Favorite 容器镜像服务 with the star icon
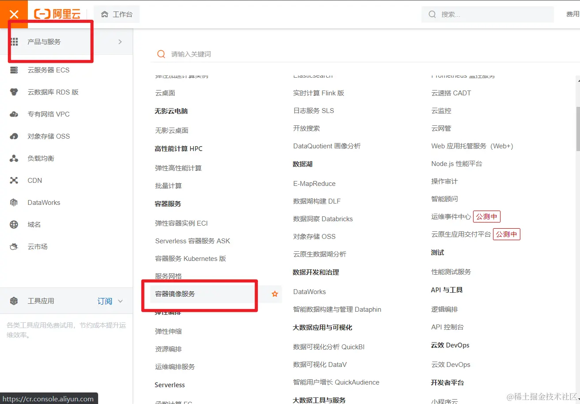The height and width of the screenshot is (404, 580). (x=275, y=294)
